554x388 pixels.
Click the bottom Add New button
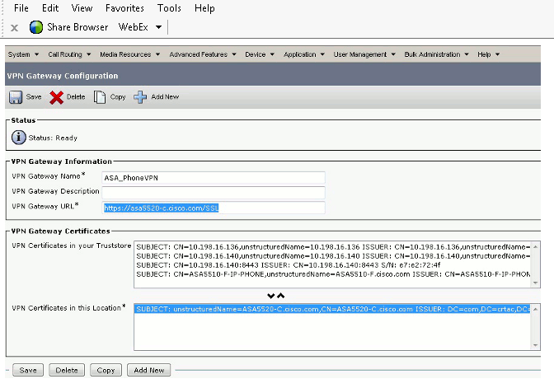pos(148,370)
